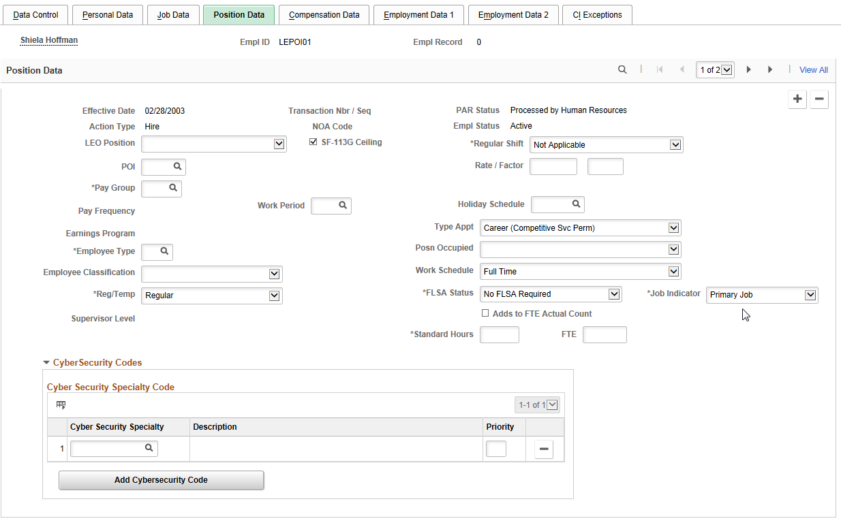Open the Employee Classification dropdown
Image resolution: width=841 pixels, height=523 pixels.
(212, 274)
